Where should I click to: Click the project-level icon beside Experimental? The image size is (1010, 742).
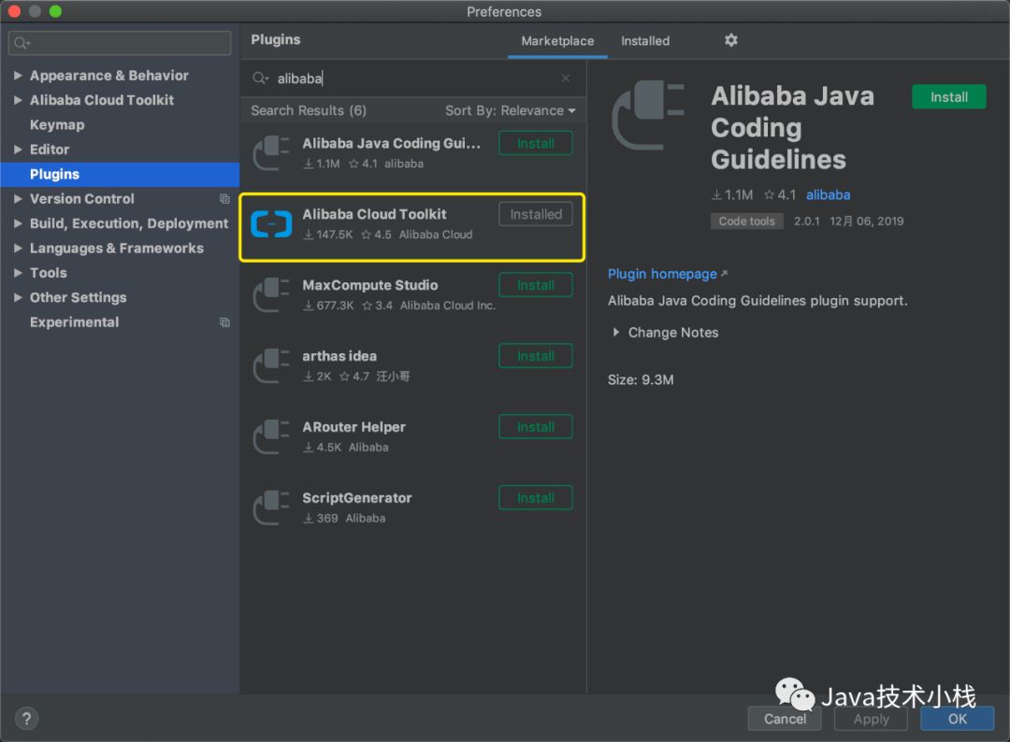[224, 322]
